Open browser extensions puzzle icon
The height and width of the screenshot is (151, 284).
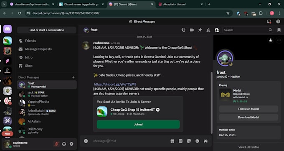261,13
